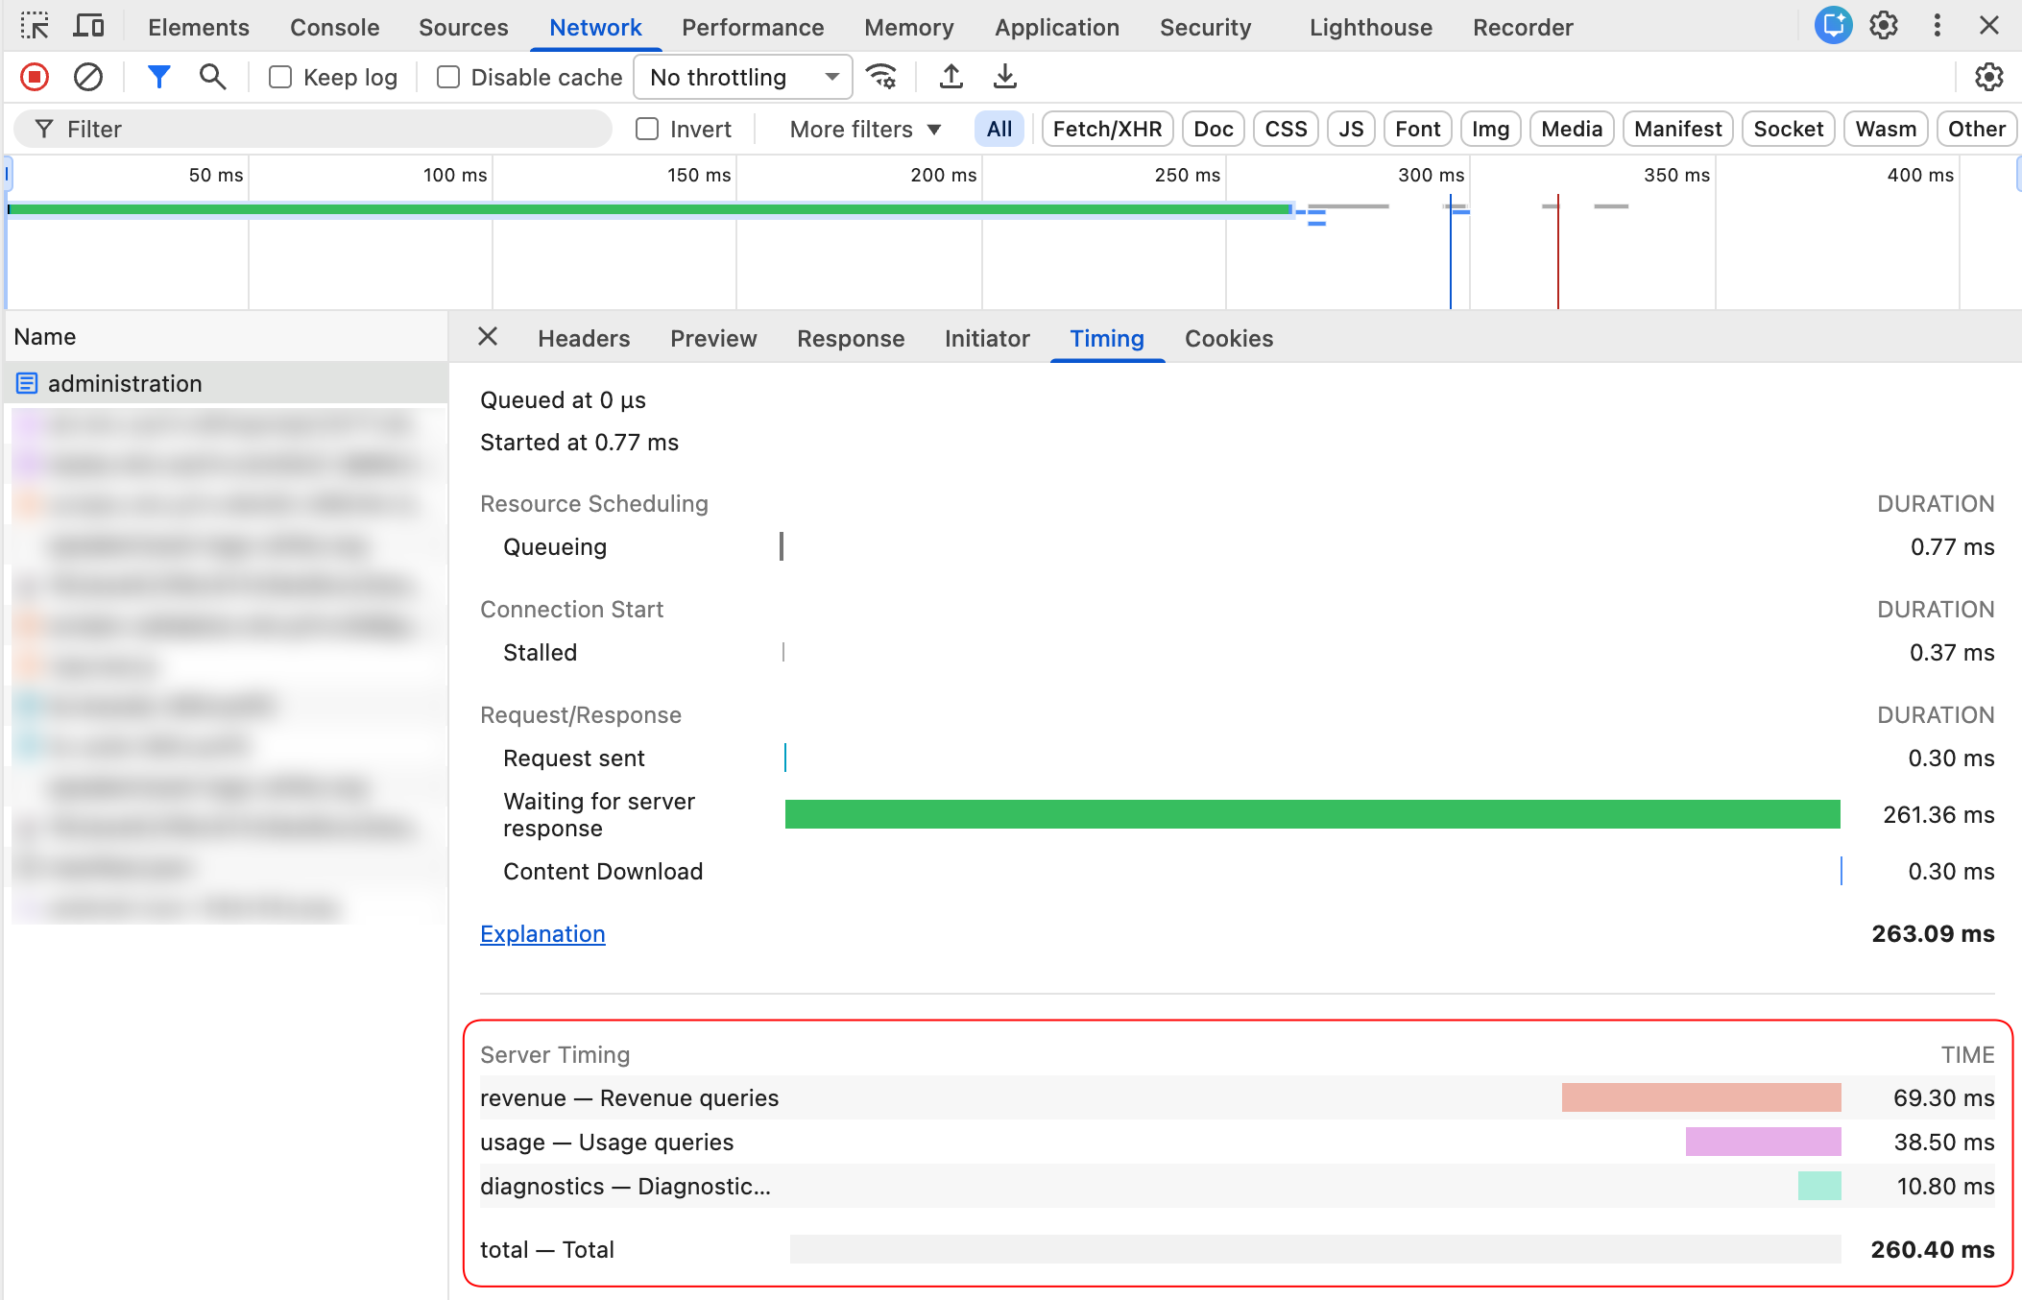Open network conditions wifi icon

click(881, 77)
